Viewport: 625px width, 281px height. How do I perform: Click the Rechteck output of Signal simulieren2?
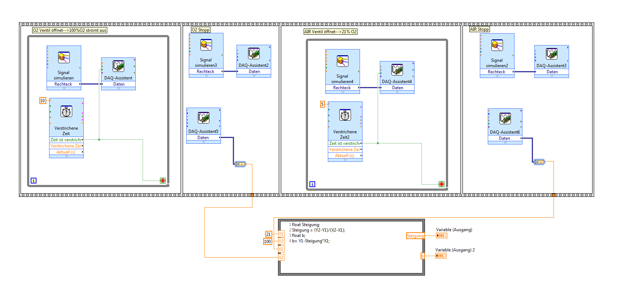(x=497, y=72)
